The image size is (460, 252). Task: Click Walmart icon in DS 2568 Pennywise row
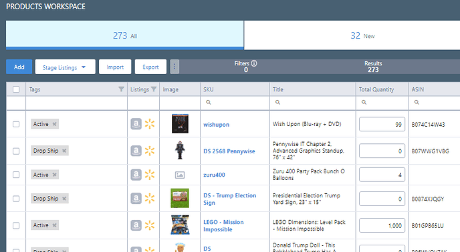[150, 151]
